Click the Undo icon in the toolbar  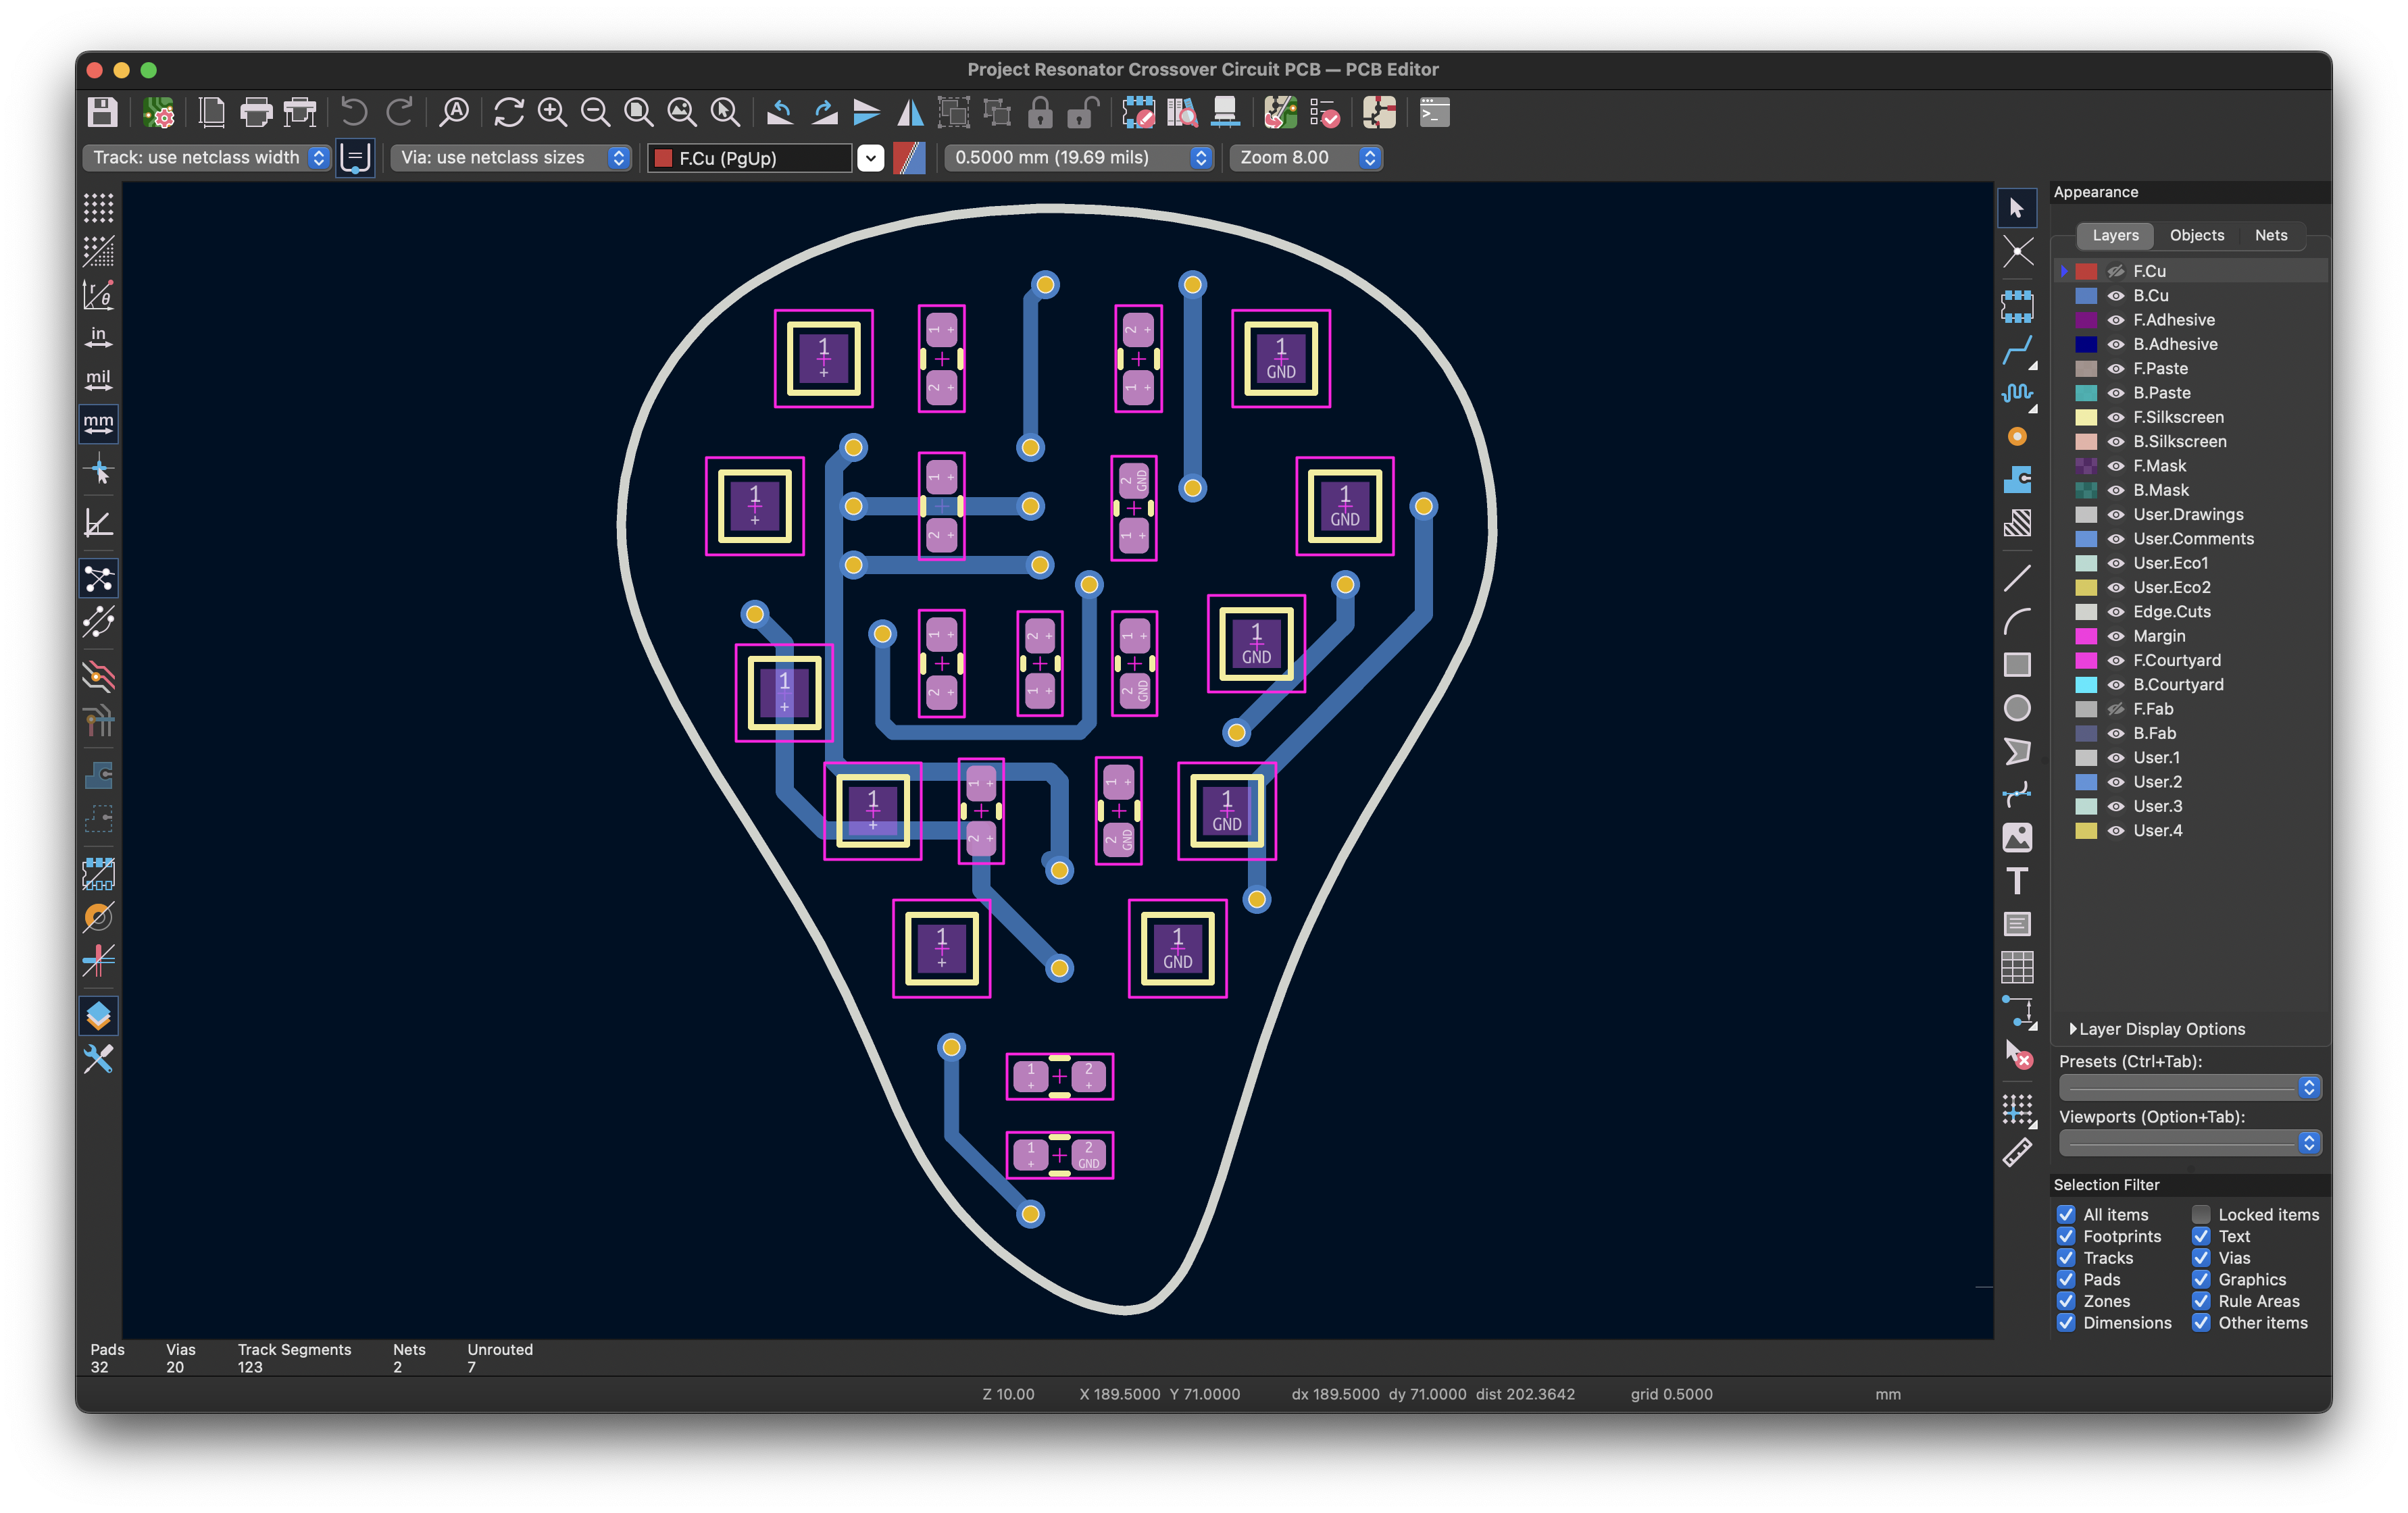point(355,112)
